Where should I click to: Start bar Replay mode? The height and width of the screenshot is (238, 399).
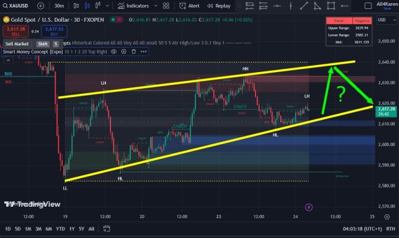[x=219, y=6]
